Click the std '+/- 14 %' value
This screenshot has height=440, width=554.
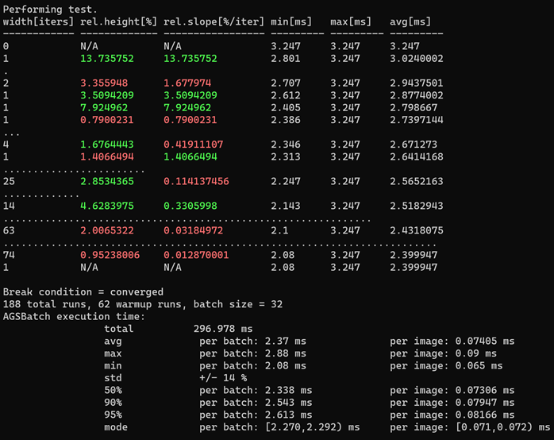click(x=223, y=377)
